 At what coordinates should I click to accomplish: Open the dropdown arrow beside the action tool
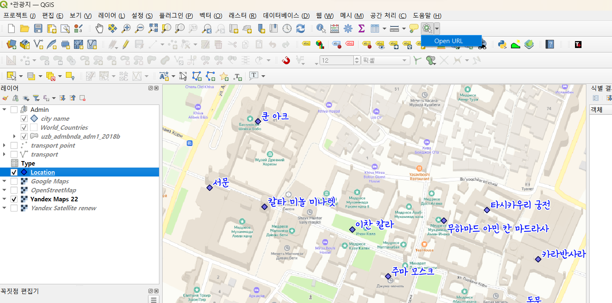click(x=437, y=28)
